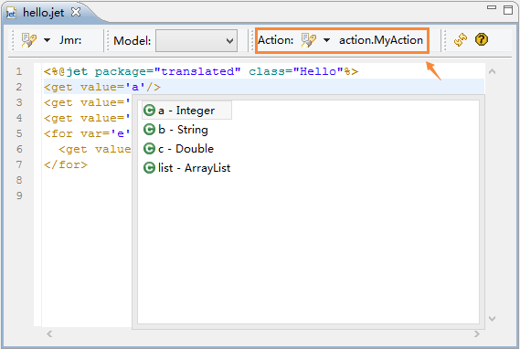The image size is (520, 349).
Task: Select the hello.jet editor tab
Action: (44, 13)
